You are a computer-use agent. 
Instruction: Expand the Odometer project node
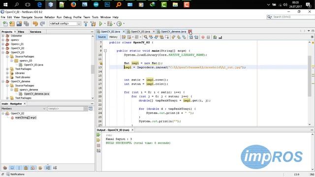(3, 36)
